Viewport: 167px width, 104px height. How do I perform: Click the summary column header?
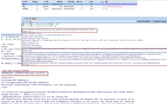point(106,2)
